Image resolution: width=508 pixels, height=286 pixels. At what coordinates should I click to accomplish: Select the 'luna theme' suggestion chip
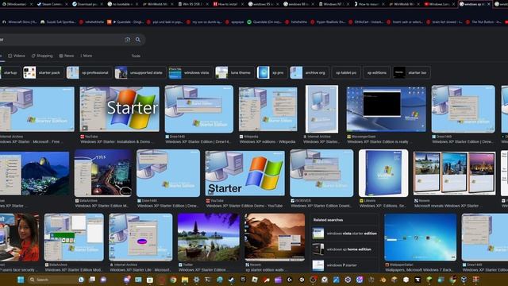235,72
